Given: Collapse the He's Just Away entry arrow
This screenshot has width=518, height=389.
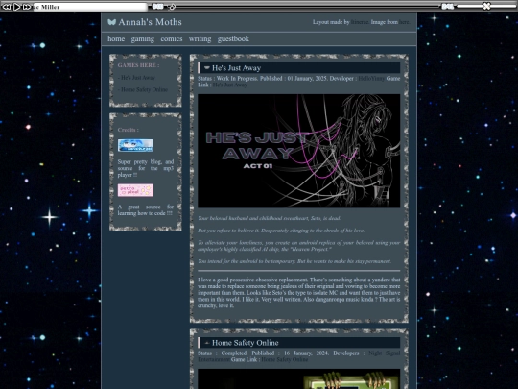Looking at the screenshot, I should tap(207, 68).
